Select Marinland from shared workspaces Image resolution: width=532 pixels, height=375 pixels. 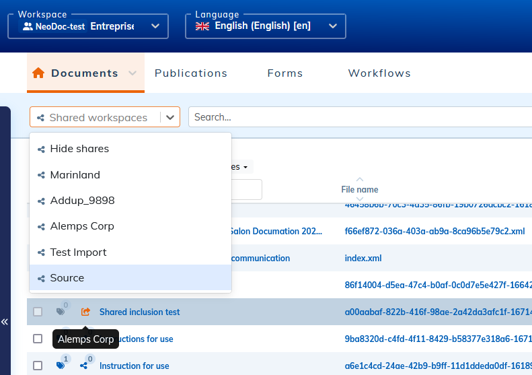130,175
